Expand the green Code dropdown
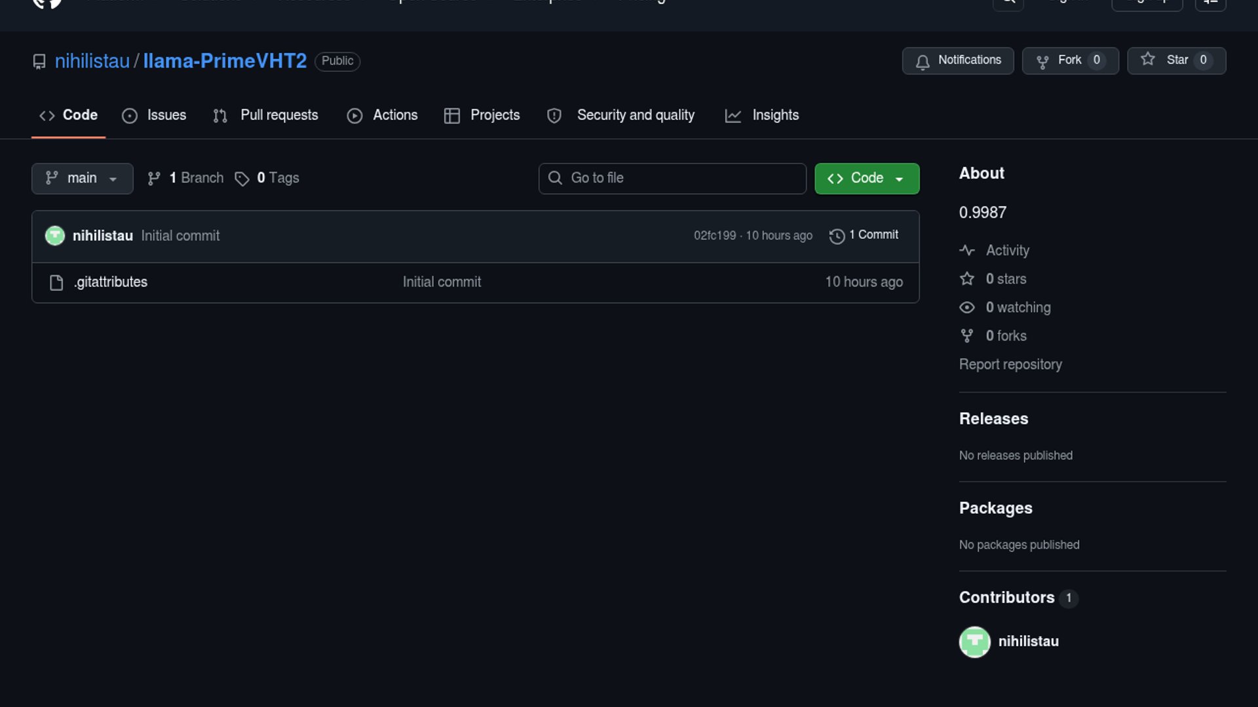This screenshot has height=707, width=1258. click(x=866, y=178)
